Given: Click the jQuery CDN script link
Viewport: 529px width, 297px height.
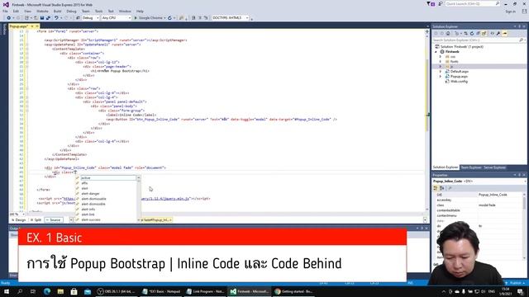Looking at the screenshot, I should coord(165,199).
